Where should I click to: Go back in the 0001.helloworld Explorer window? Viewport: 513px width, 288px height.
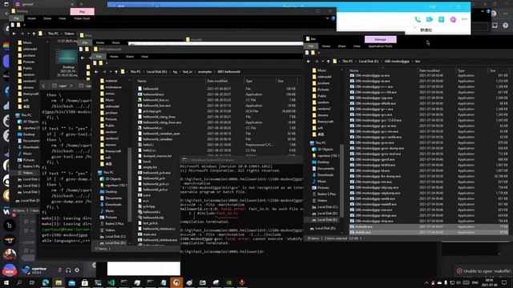coord(96,72)
